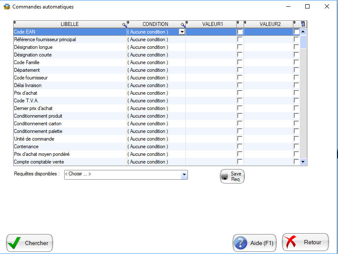Click the table options icon at the header's right end

point(303,24)
